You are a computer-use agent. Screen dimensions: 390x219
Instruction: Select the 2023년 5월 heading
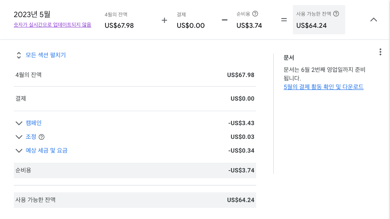32,14
